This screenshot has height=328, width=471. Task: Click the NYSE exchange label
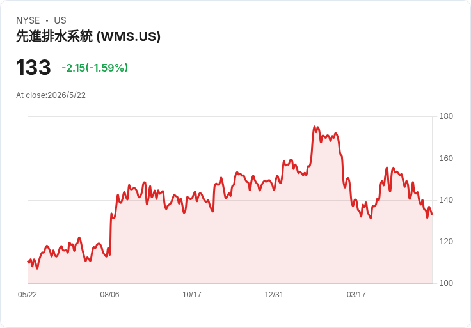[28, 20]
